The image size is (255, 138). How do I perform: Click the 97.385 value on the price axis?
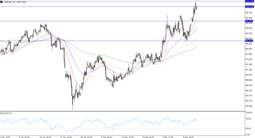click(x=249, y=65)
